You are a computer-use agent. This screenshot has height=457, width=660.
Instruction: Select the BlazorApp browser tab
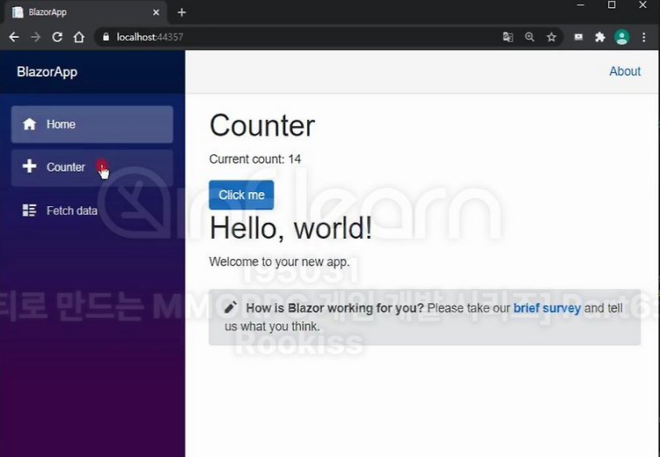point(86,12)
